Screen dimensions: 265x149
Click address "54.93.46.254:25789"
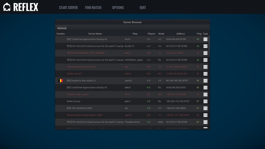(176, 39)
